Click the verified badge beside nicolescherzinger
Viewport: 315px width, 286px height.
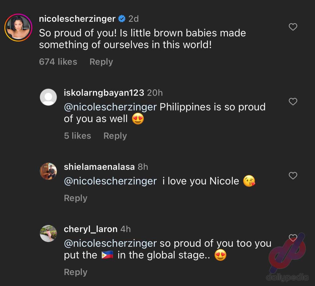click(122, 19)
